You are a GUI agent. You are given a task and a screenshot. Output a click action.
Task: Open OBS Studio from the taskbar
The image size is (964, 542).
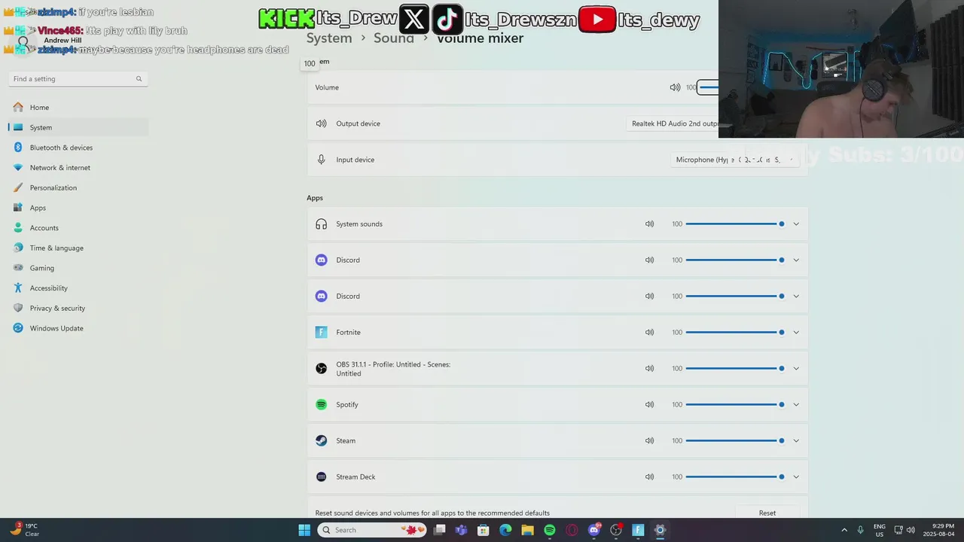tap(616, 530)
